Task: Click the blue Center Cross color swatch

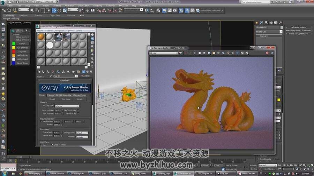Action: [x=14, y=63]
